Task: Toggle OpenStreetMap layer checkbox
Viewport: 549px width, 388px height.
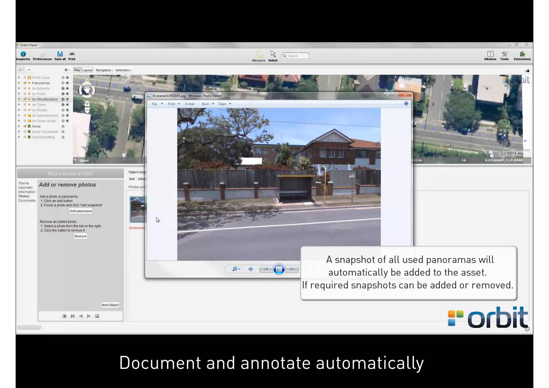Action: [25, 137]
